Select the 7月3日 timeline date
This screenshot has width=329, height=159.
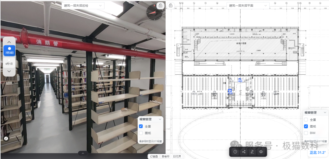(9, 51)
